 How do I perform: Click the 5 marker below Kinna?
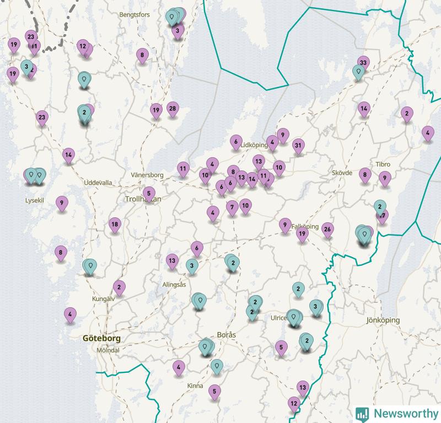pos(214,392)
